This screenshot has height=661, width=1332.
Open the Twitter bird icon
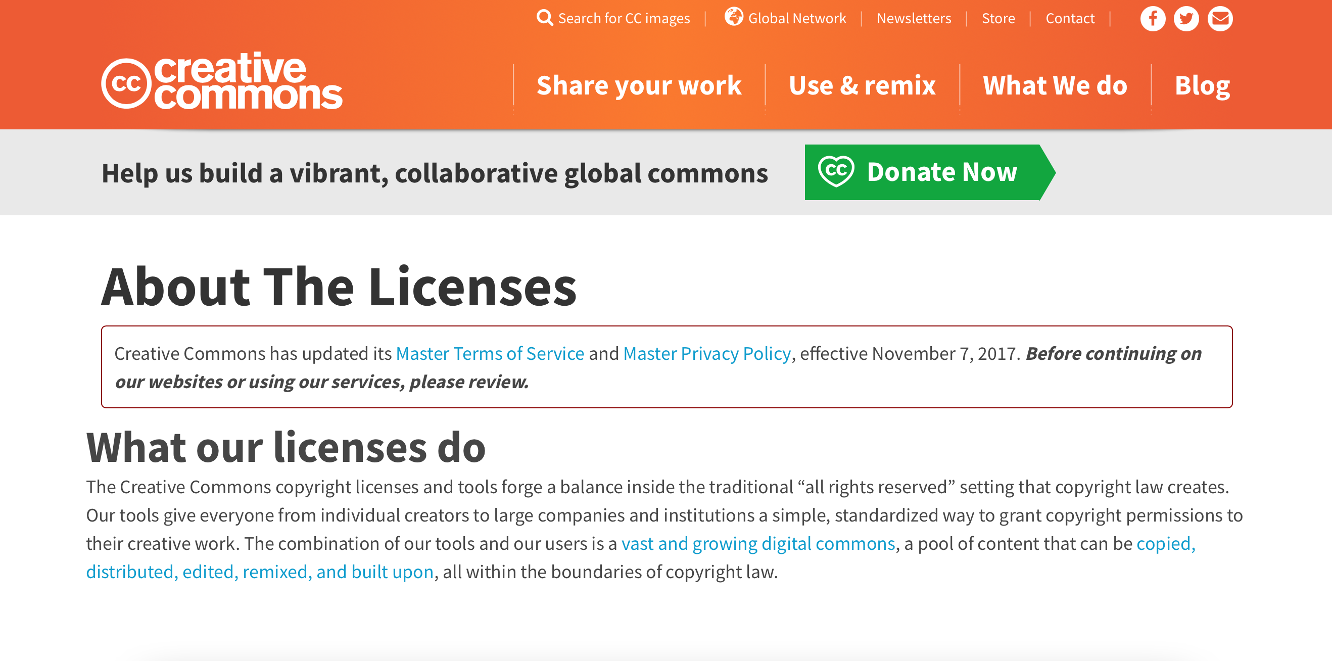click(1185, 19)
